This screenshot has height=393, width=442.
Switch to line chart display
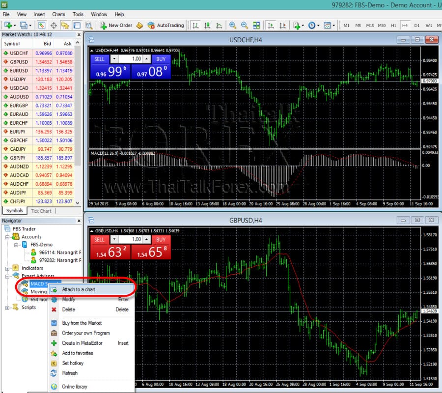[x=219, y=26]
